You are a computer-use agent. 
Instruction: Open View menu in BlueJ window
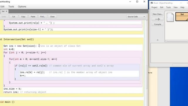(175, 7)
